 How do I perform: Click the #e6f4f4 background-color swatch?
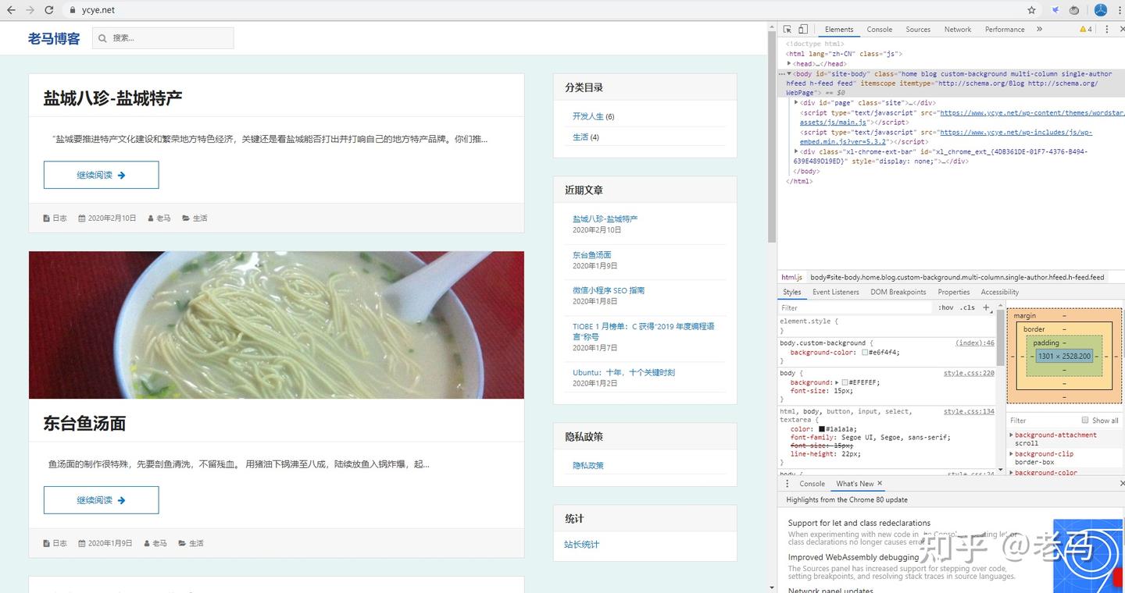coord(866,353)
